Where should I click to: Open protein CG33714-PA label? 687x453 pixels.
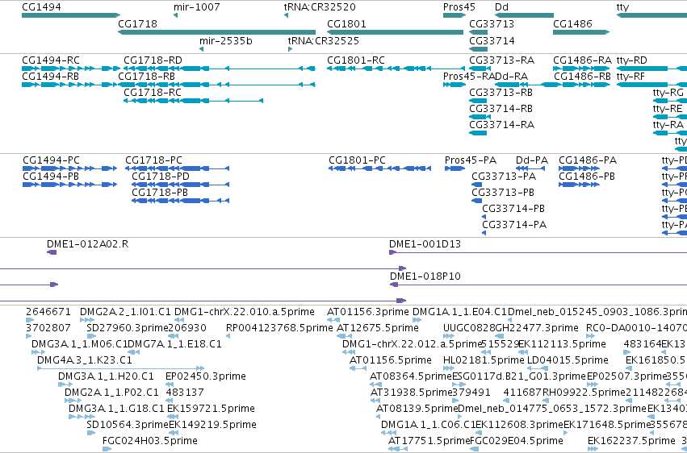pos(514,225)
